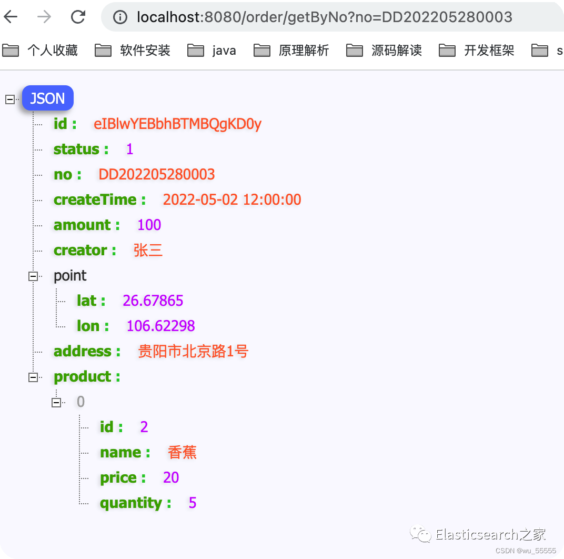Viewport: 564px width, 559px height.
Task: Focus the localhost:8080 address bar URL
Action: [x=325, y=17]
